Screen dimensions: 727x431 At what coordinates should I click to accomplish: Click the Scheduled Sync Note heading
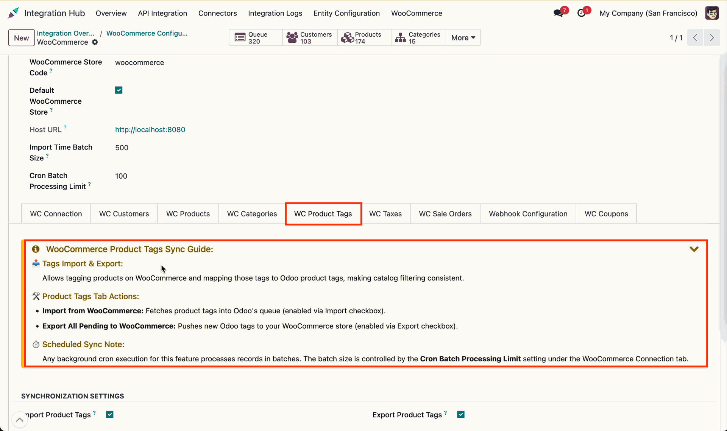point(83,345)
